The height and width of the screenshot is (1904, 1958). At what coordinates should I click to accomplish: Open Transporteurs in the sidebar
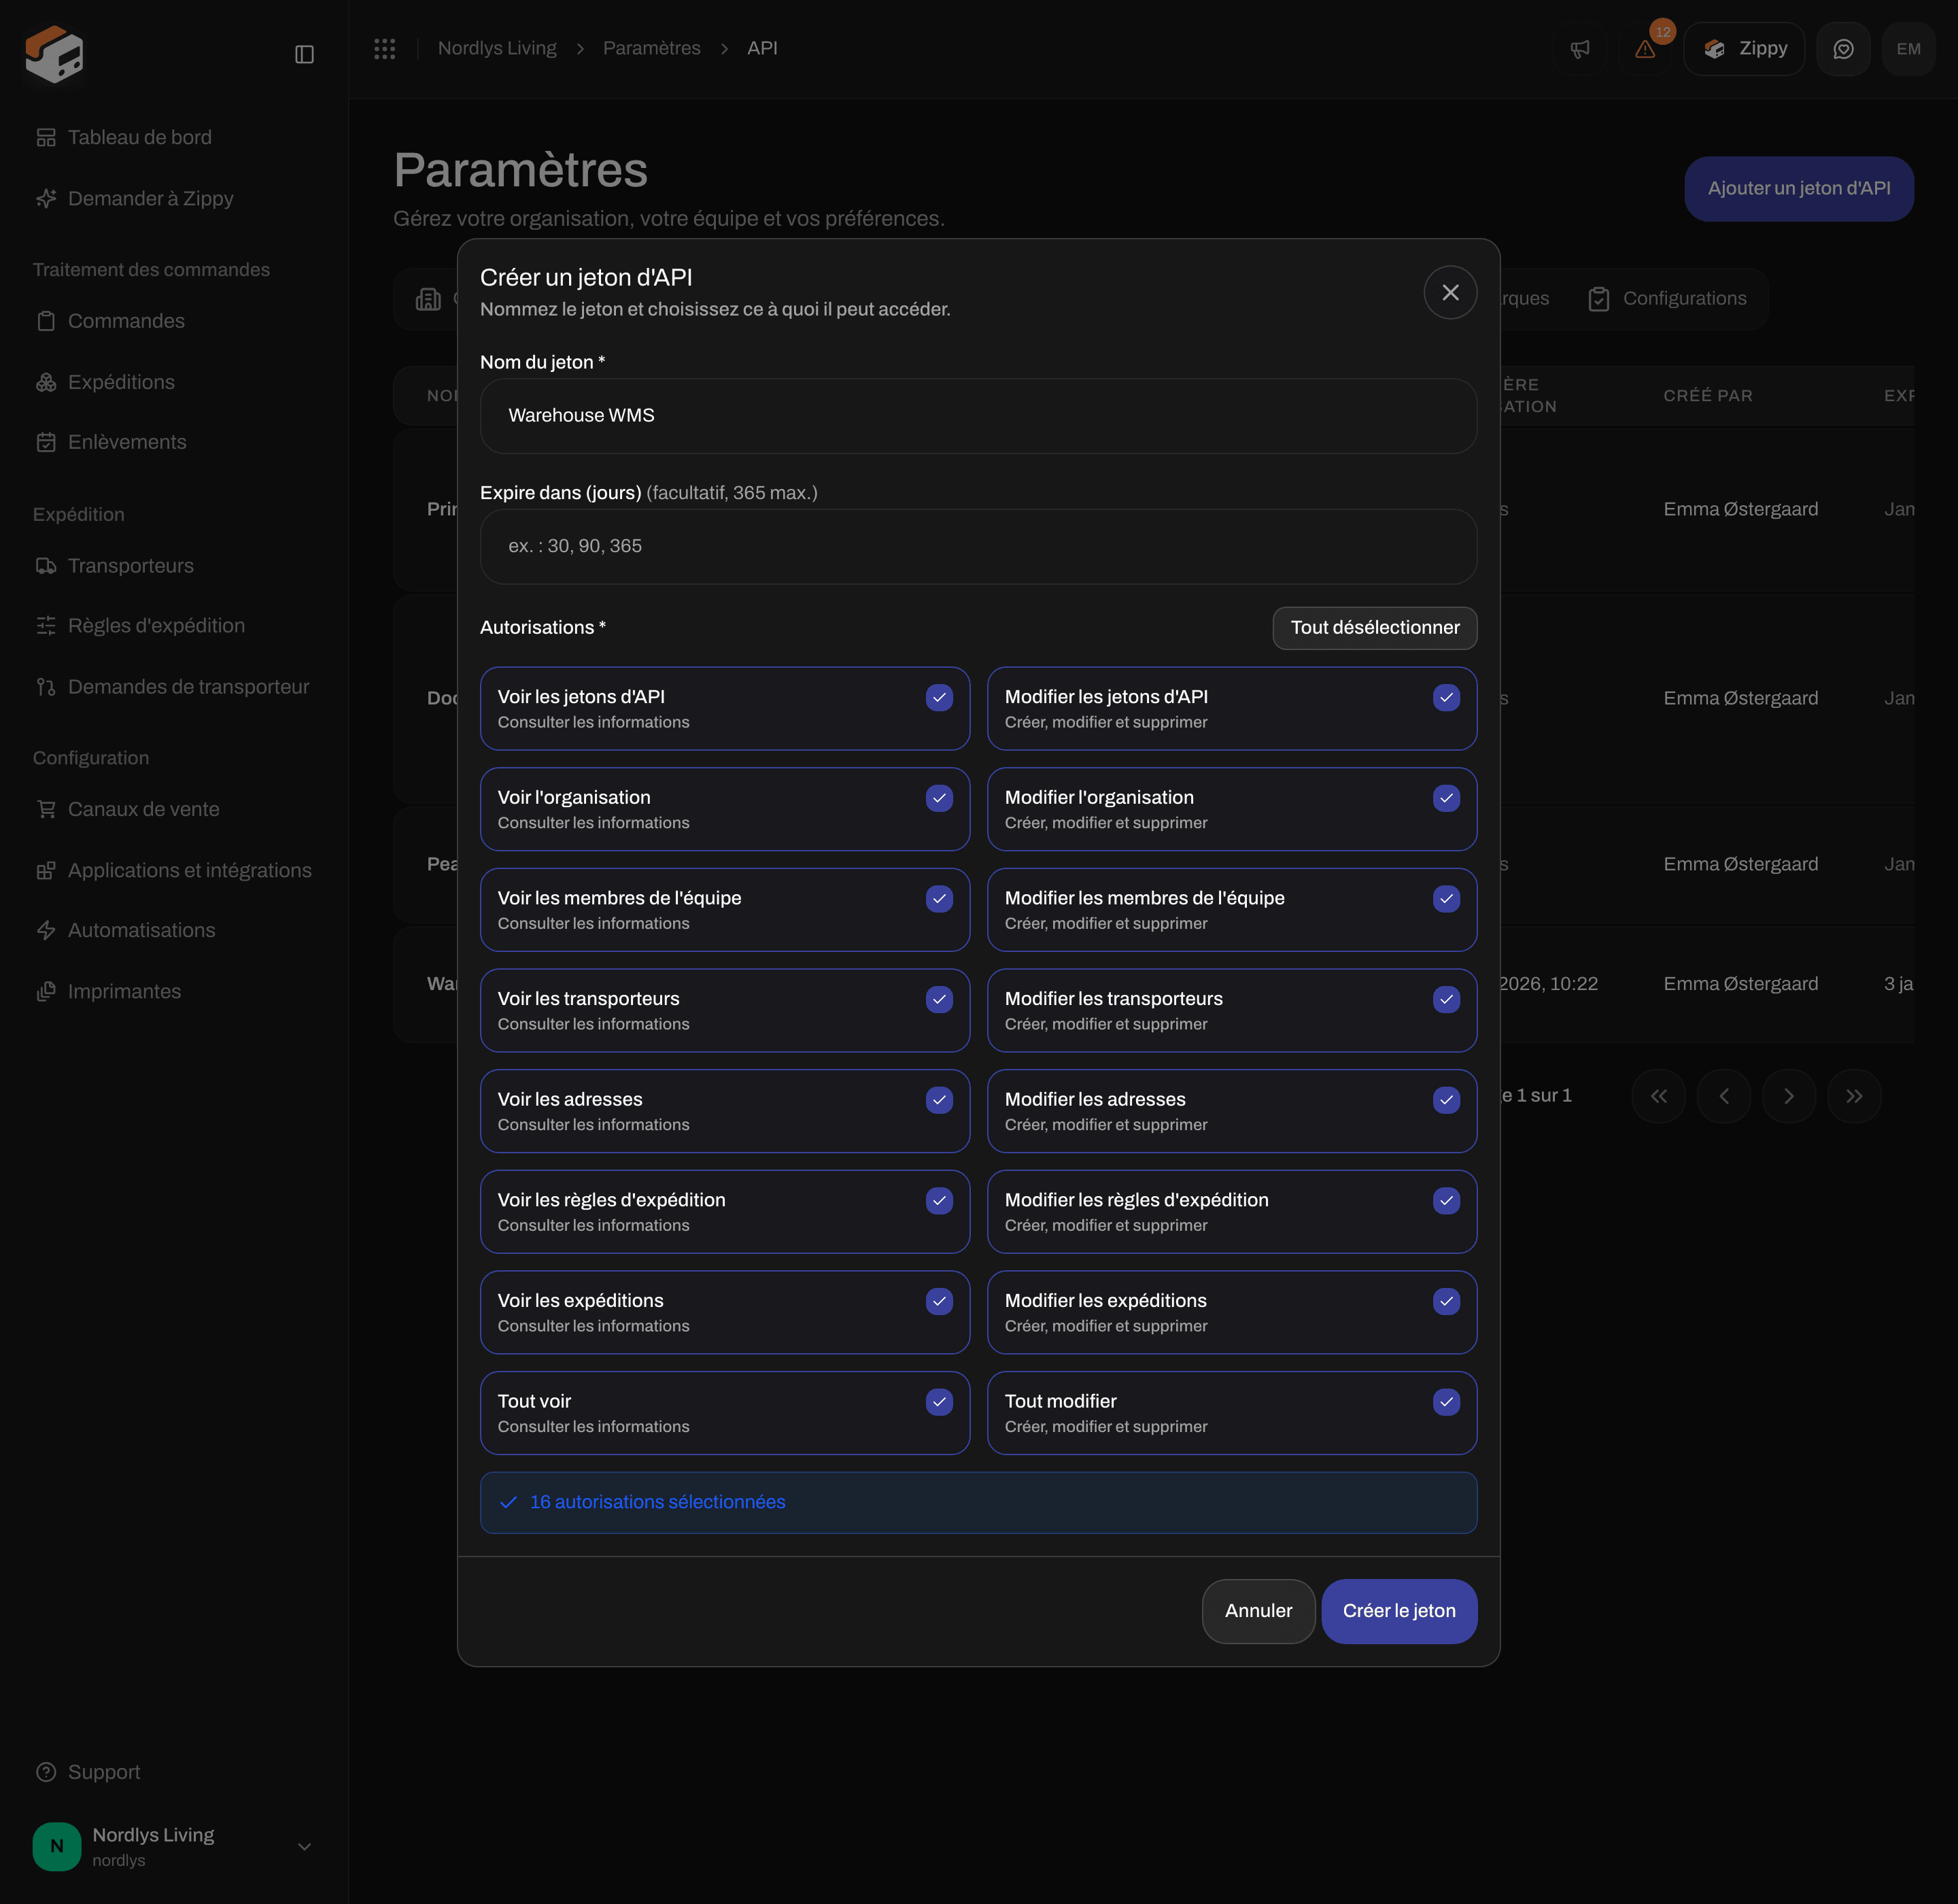click(x=131, y=566)
